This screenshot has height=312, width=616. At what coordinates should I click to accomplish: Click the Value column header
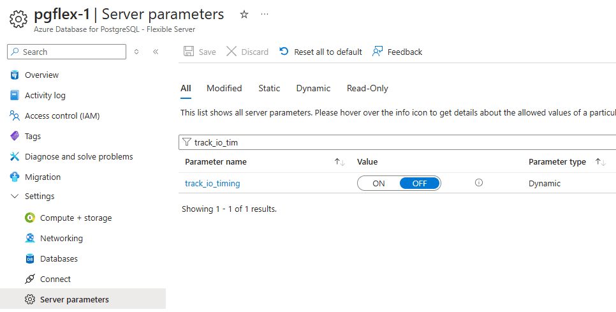point(367,162)
